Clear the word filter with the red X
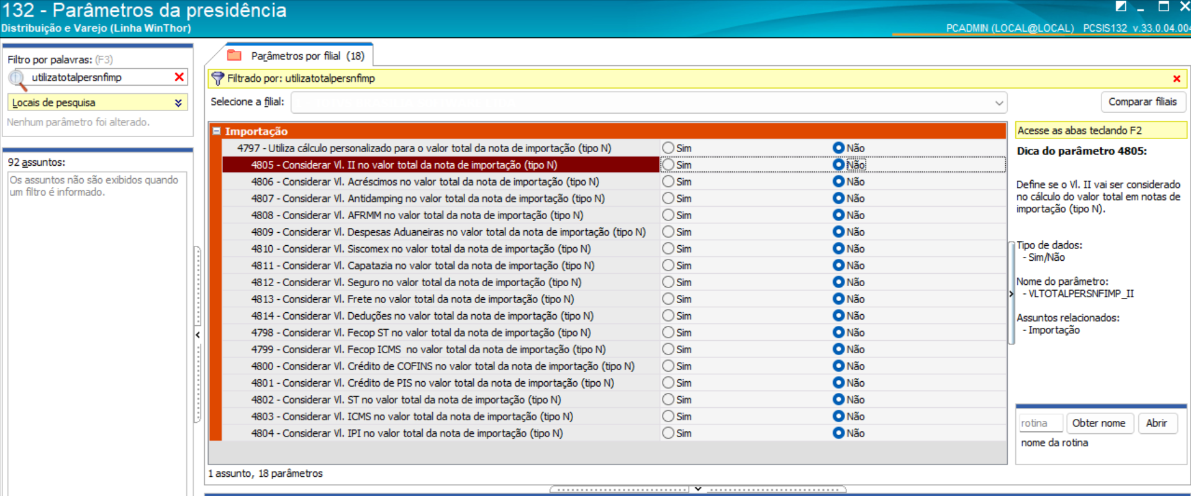This screenshot has height=496, width=1191. (179, 77)
